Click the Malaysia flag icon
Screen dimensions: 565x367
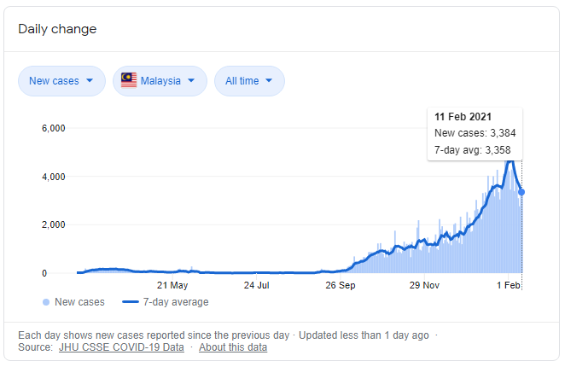[x=129, y=81]
